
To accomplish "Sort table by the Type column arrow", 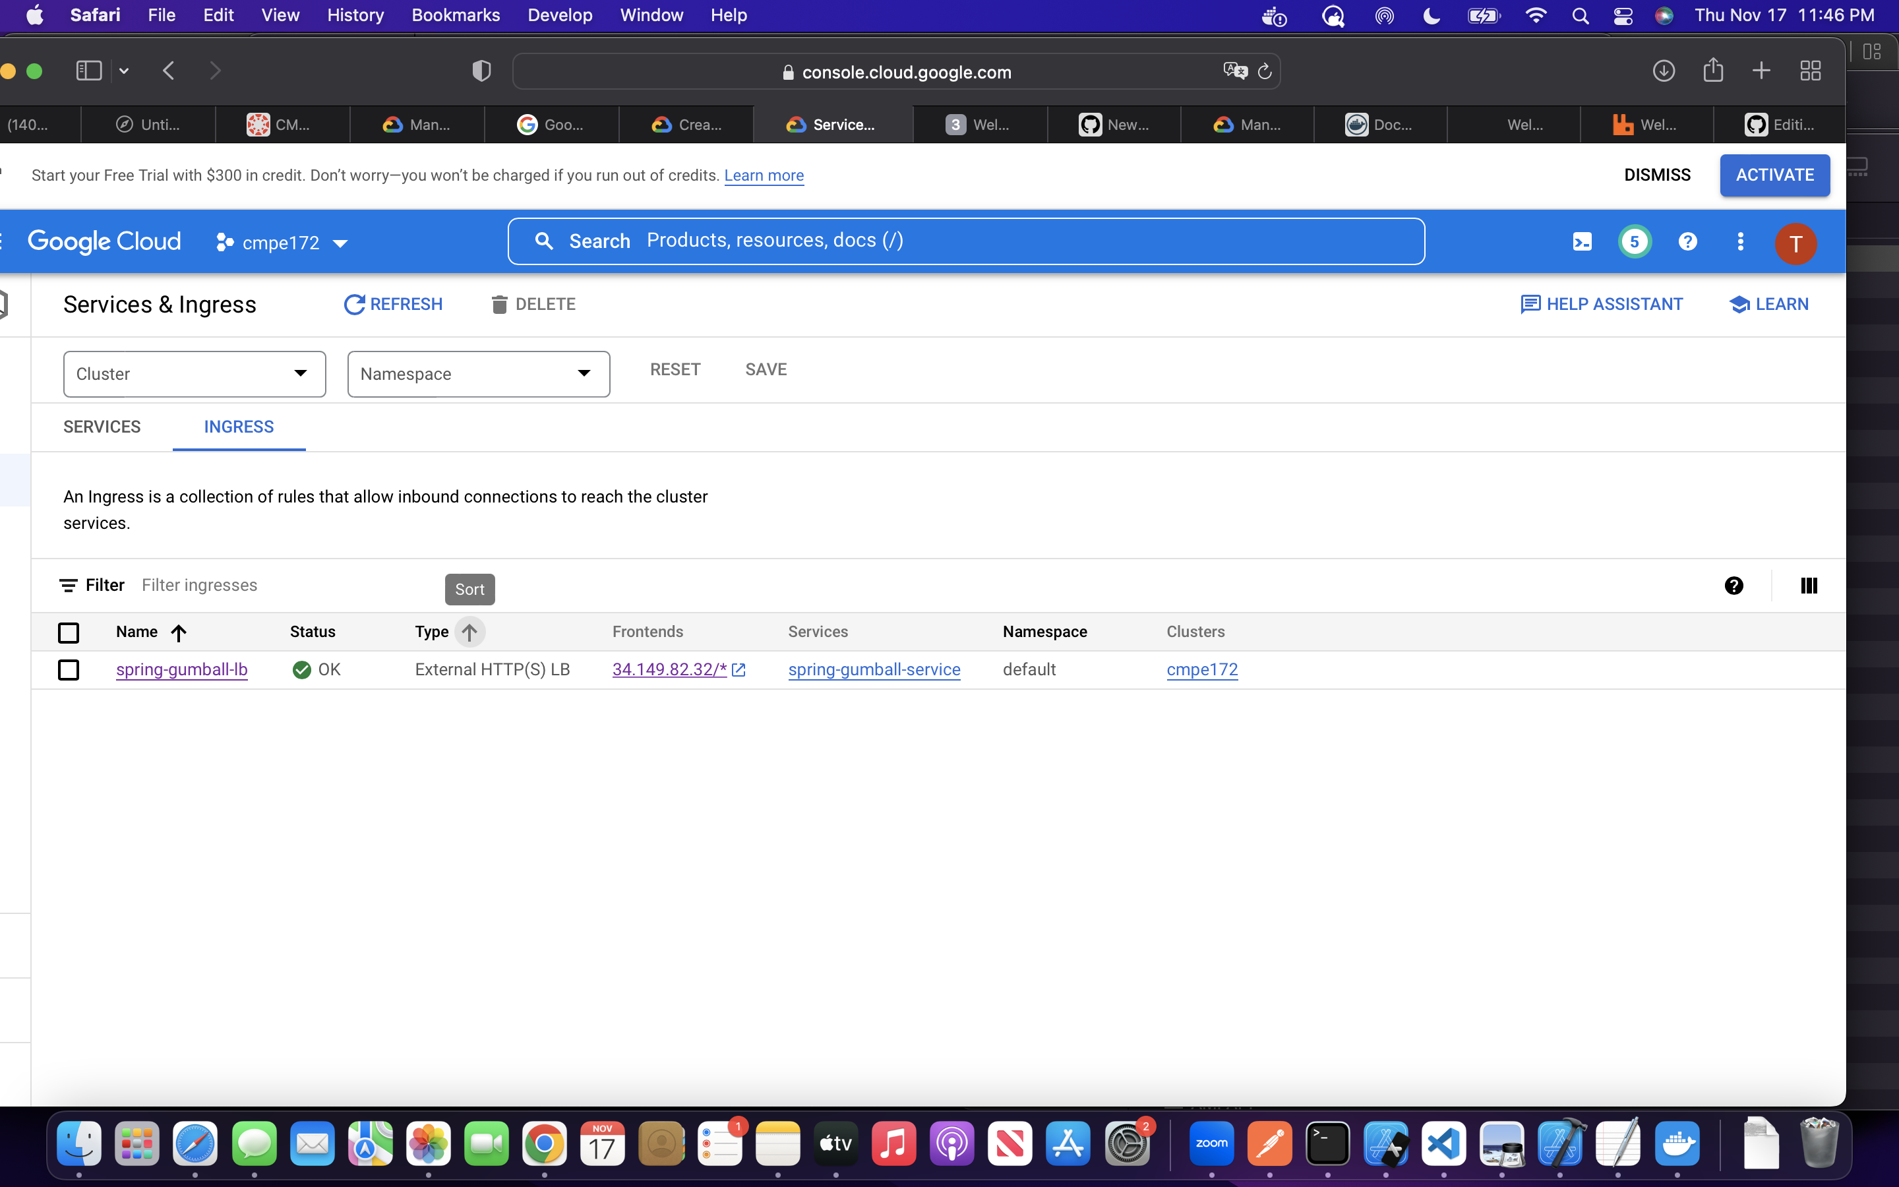I will [469, 632].
